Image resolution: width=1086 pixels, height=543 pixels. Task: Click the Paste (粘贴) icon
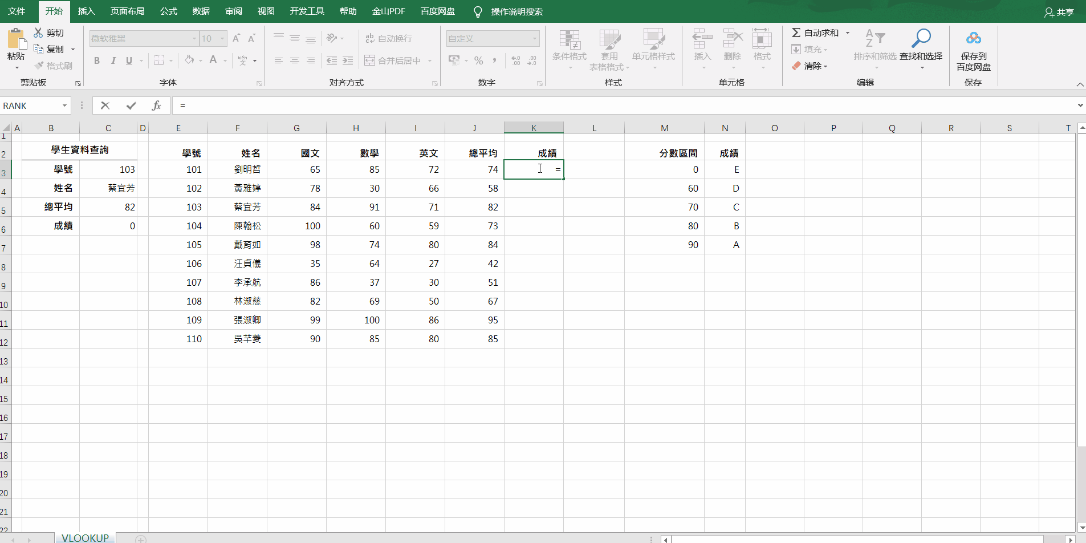point(16,39)
